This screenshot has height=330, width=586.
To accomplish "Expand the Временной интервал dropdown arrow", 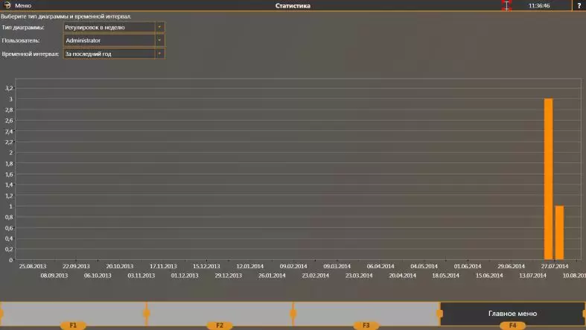I will point(159,54).
